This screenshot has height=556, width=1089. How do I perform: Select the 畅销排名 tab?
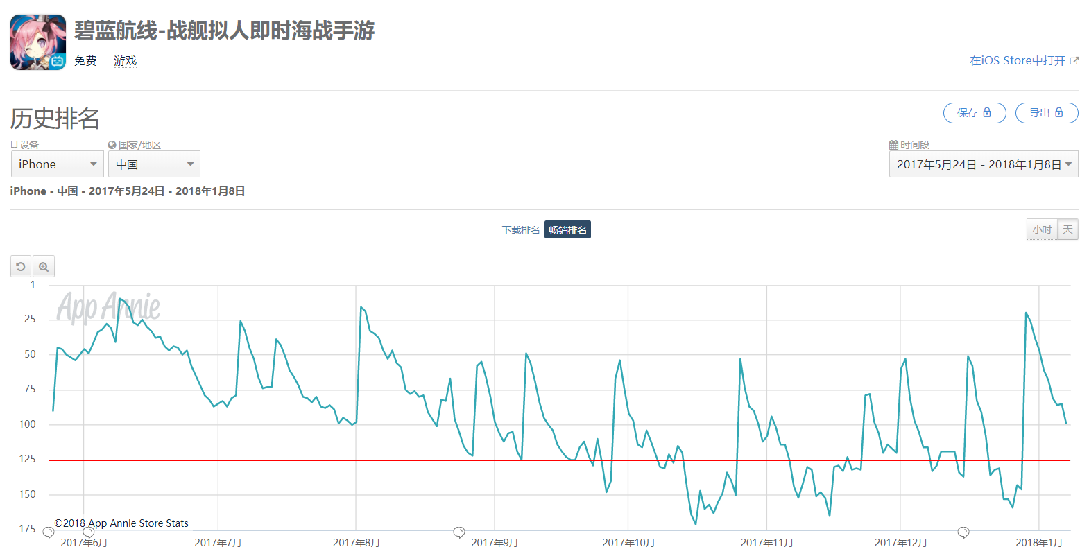pyautogui.click(x=567, y=230)
